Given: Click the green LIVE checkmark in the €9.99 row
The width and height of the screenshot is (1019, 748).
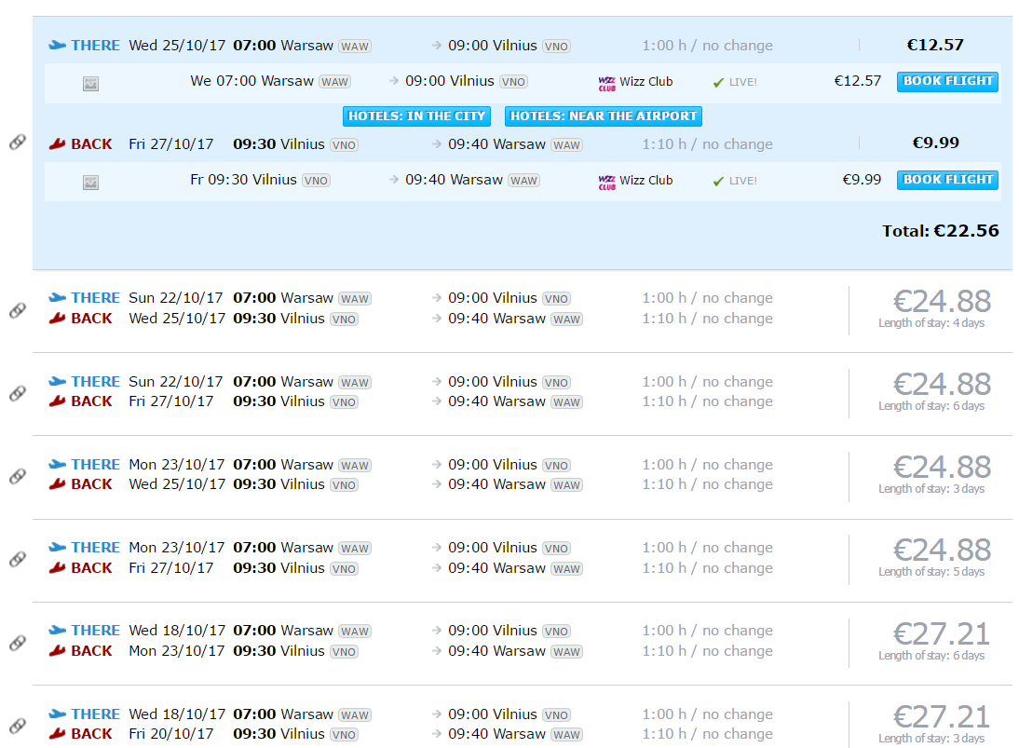Looking at the screenshot, I should 718,182.
